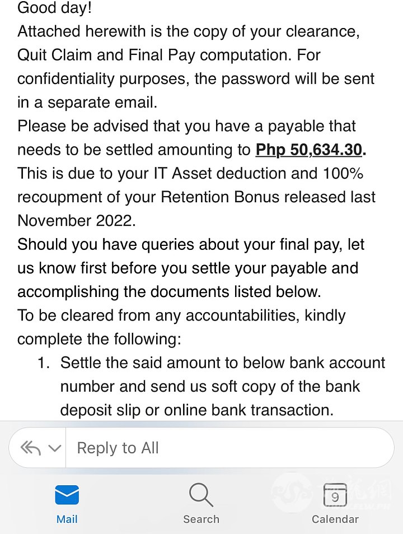The height and width of the screenshot is (534, 403).
Task: Tap the 'IT Asset deduction' sentence
Action: [x=190, y=173]
